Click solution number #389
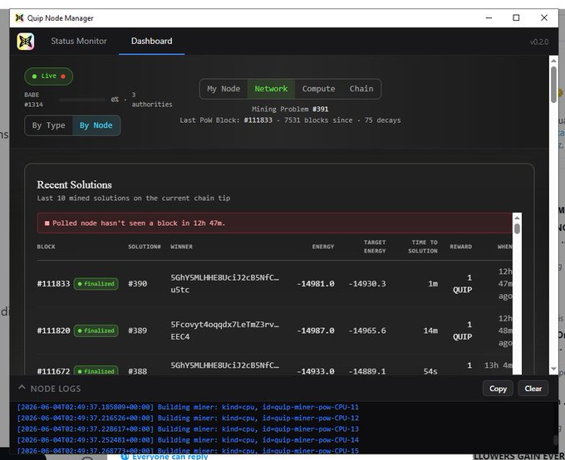The height and width of the screenshot is (460, 565). point(137,330)
